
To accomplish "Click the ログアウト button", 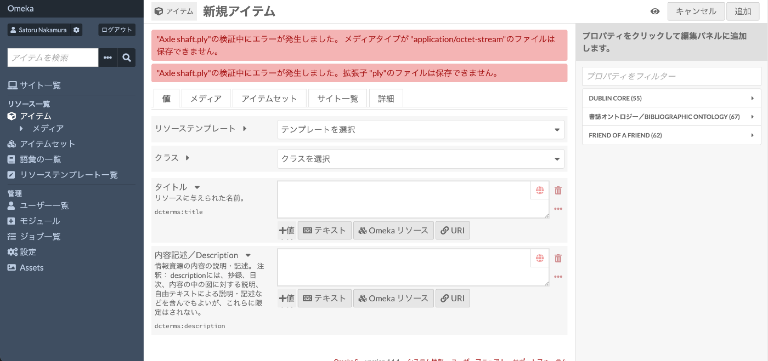I will 117,30.
